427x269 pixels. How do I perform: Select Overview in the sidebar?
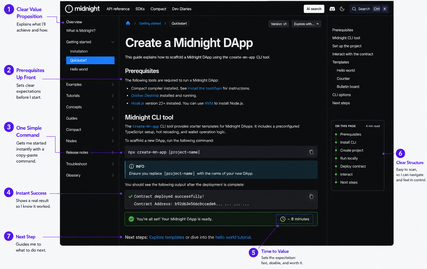[74, 22]
